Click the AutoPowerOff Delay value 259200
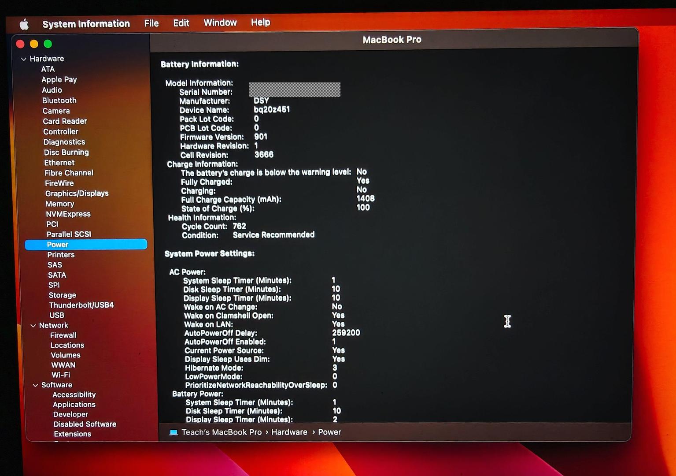This screenshot has width=676, height=476. click(346, 333)
